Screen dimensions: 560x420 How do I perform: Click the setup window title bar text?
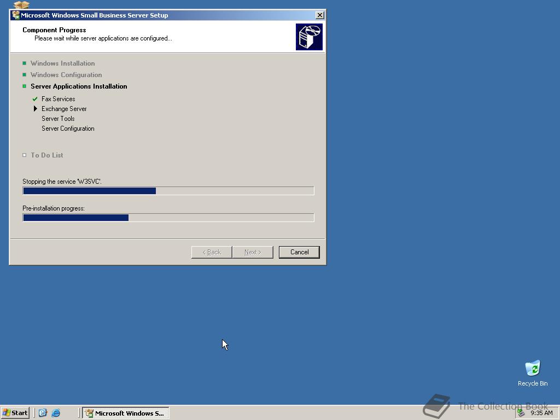[94, 15]
